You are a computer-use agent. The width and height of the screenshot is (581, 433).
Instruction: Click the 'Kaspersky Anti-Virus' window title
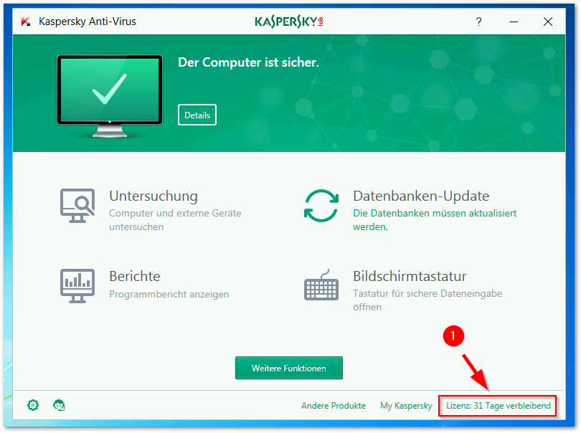coord(88,22)
